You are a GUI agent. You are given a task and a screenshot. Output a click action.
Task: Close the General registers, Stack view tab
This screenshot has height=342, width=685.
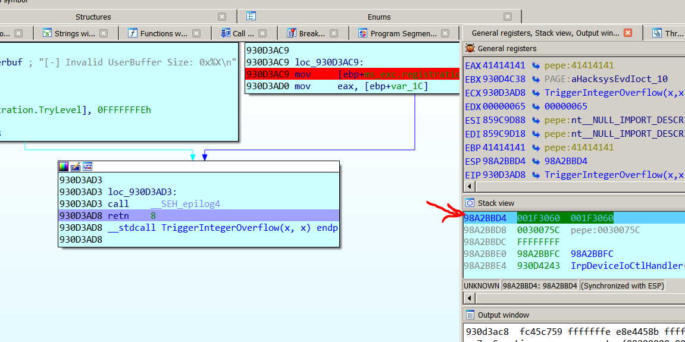tap(628, 33)
